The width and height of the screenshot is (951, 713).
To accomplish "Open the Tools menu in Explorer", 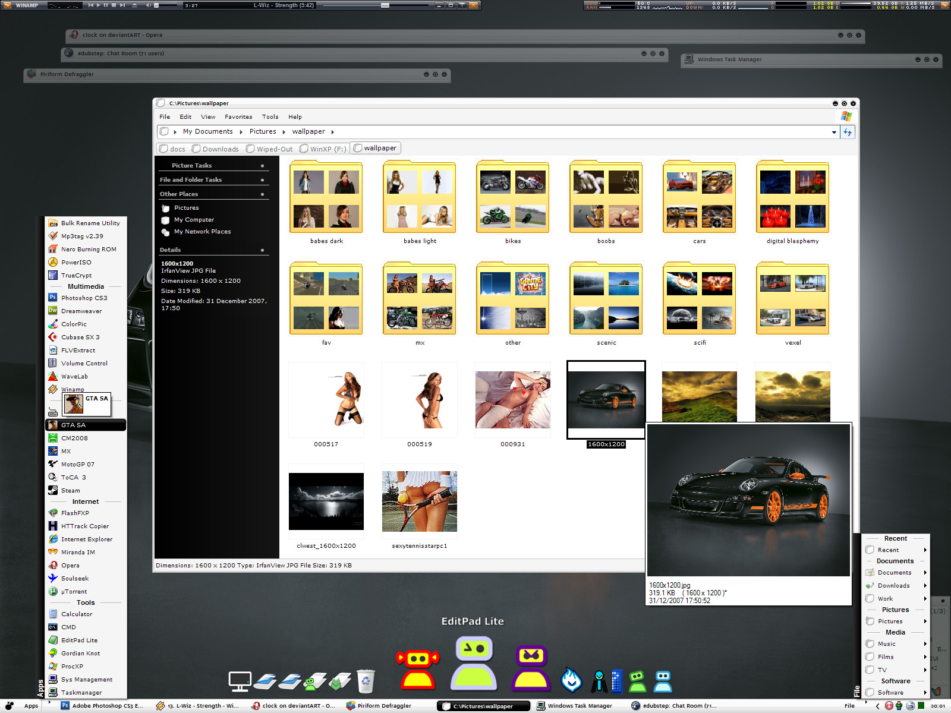I will tap(270, 117).
